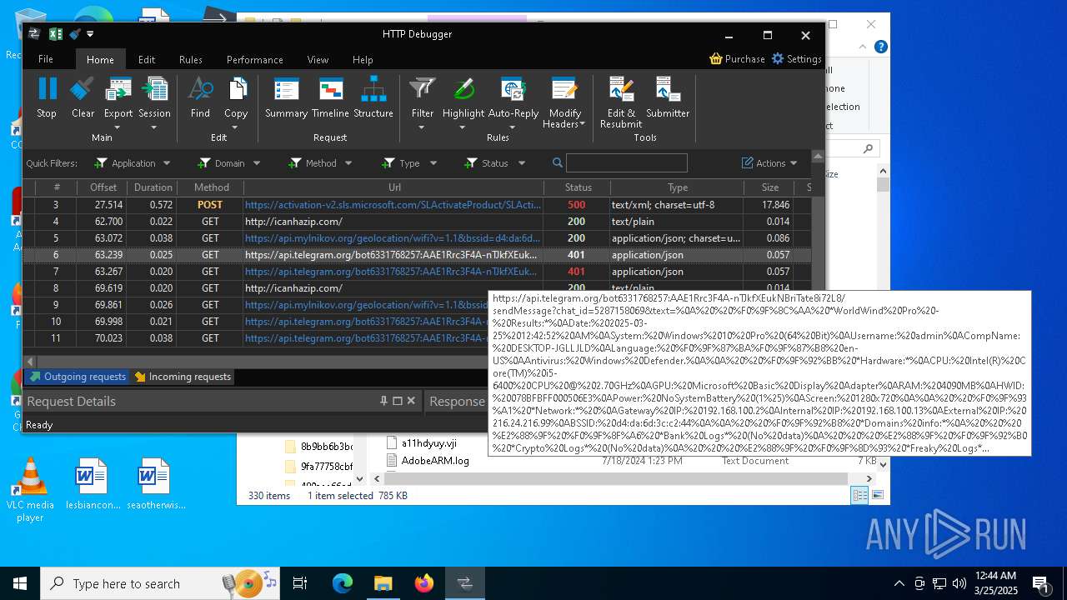Click the Find tool icon
The width and height of the screenshot is (1067, 600).
point(200,89)
